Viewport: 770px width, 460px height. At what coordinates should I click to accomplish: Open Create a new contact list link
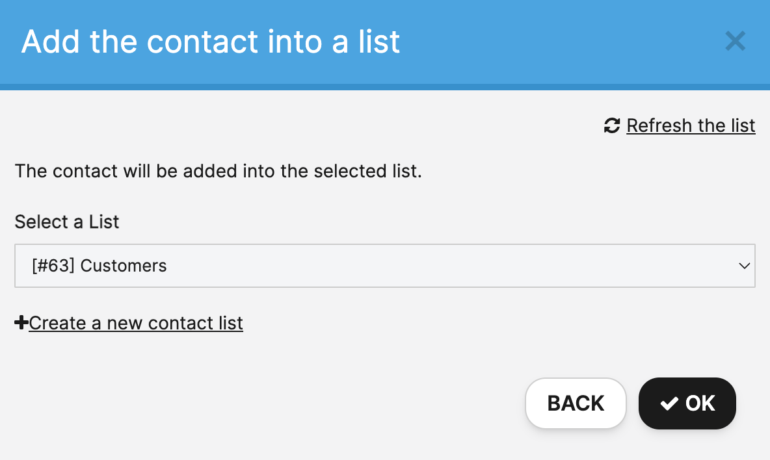(x=135, y=323)
